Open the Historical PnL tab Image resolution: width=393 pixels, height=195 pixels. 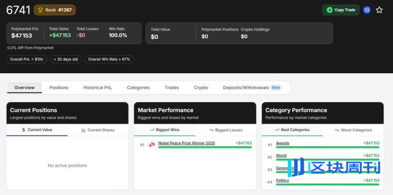98,88
